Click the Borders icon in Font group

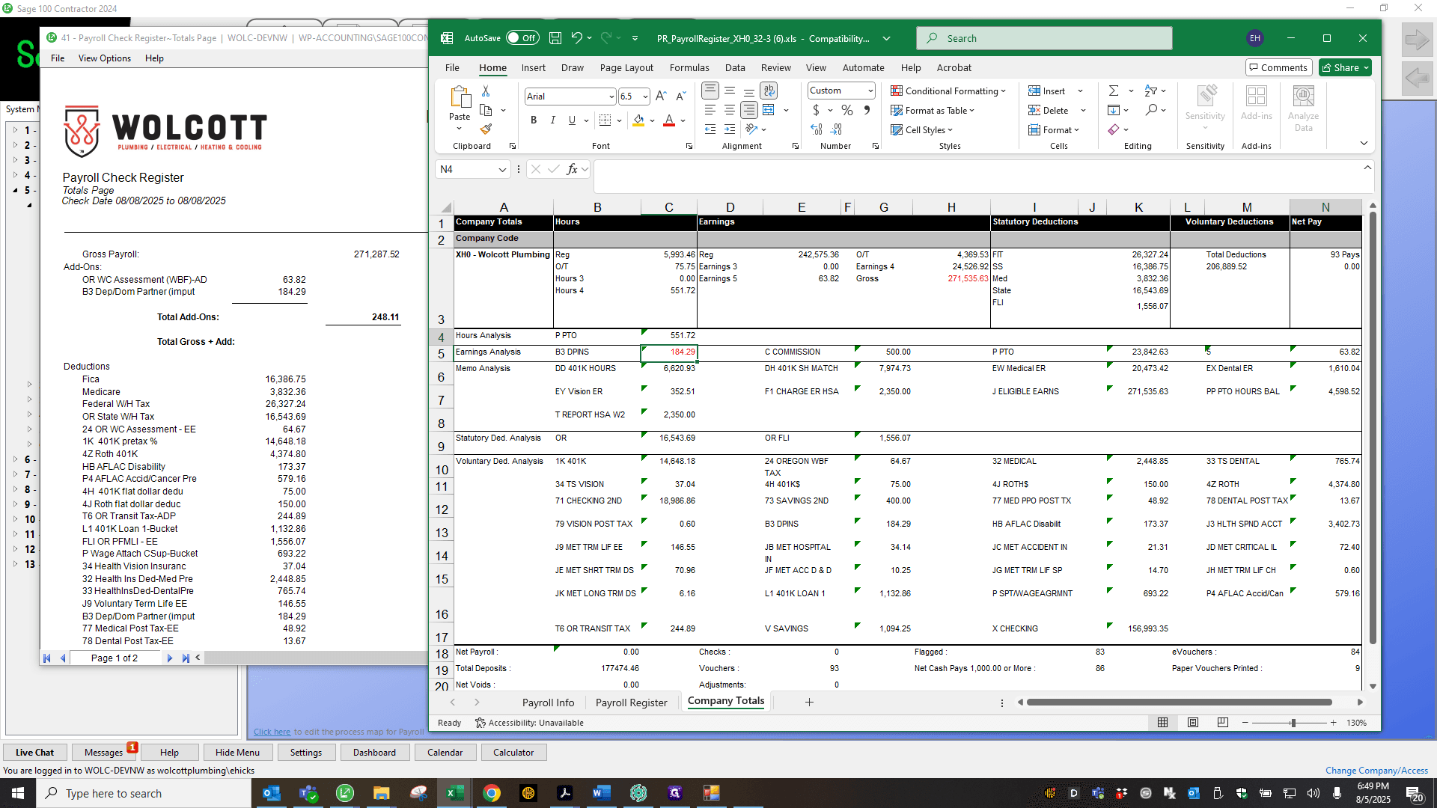(605, 120)
